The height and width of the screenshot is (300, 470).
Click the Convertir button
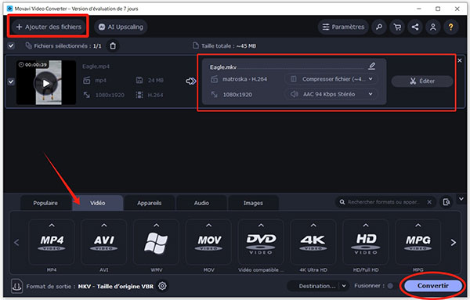(x=433, y=286)
